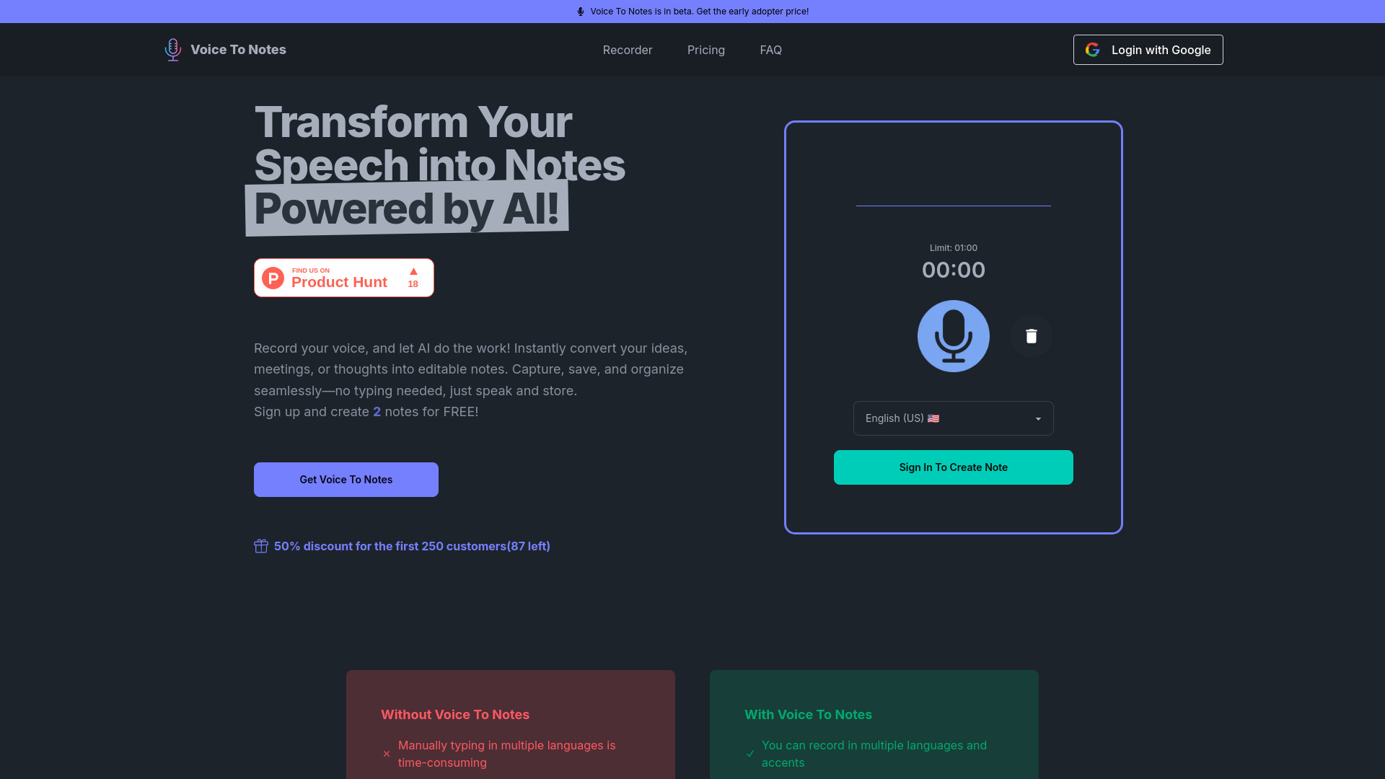Click the timer display showing 00:00

point(953,269)
